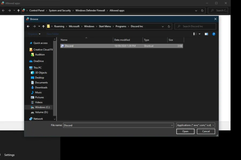Sort by Date modified column
Screen dimensions: 241x160
[x=128, y=40]
